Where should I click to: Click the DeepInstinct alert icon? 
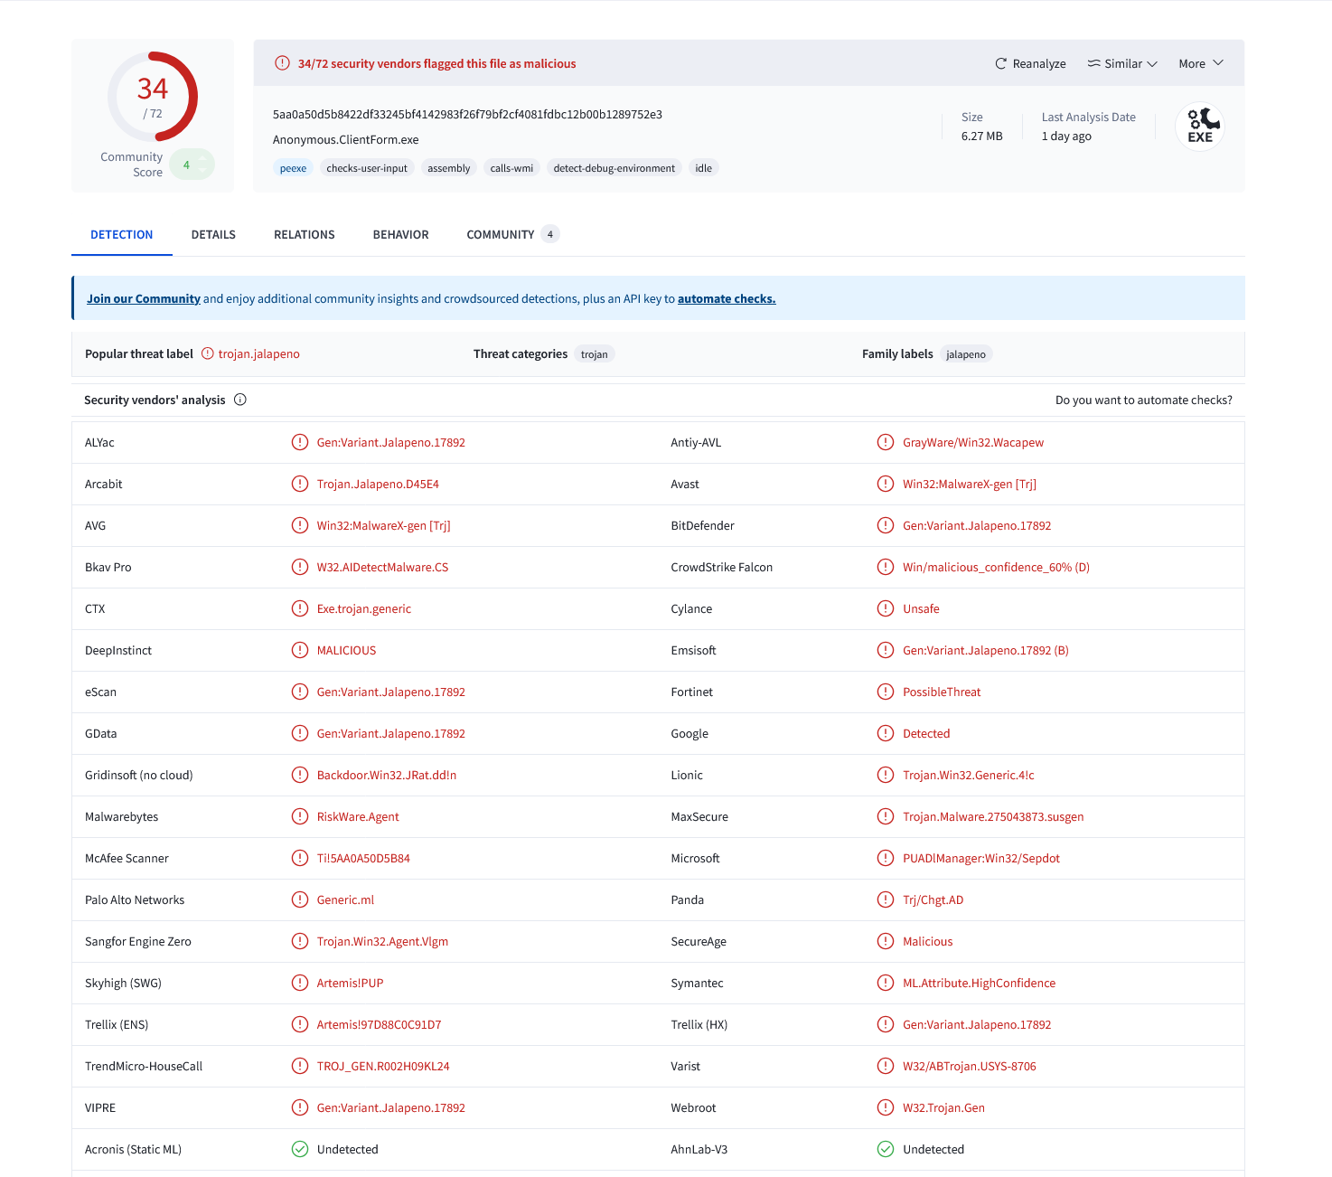300,650
